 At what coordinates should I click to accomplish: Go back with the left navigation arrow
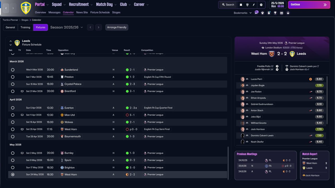pos(6,8)
